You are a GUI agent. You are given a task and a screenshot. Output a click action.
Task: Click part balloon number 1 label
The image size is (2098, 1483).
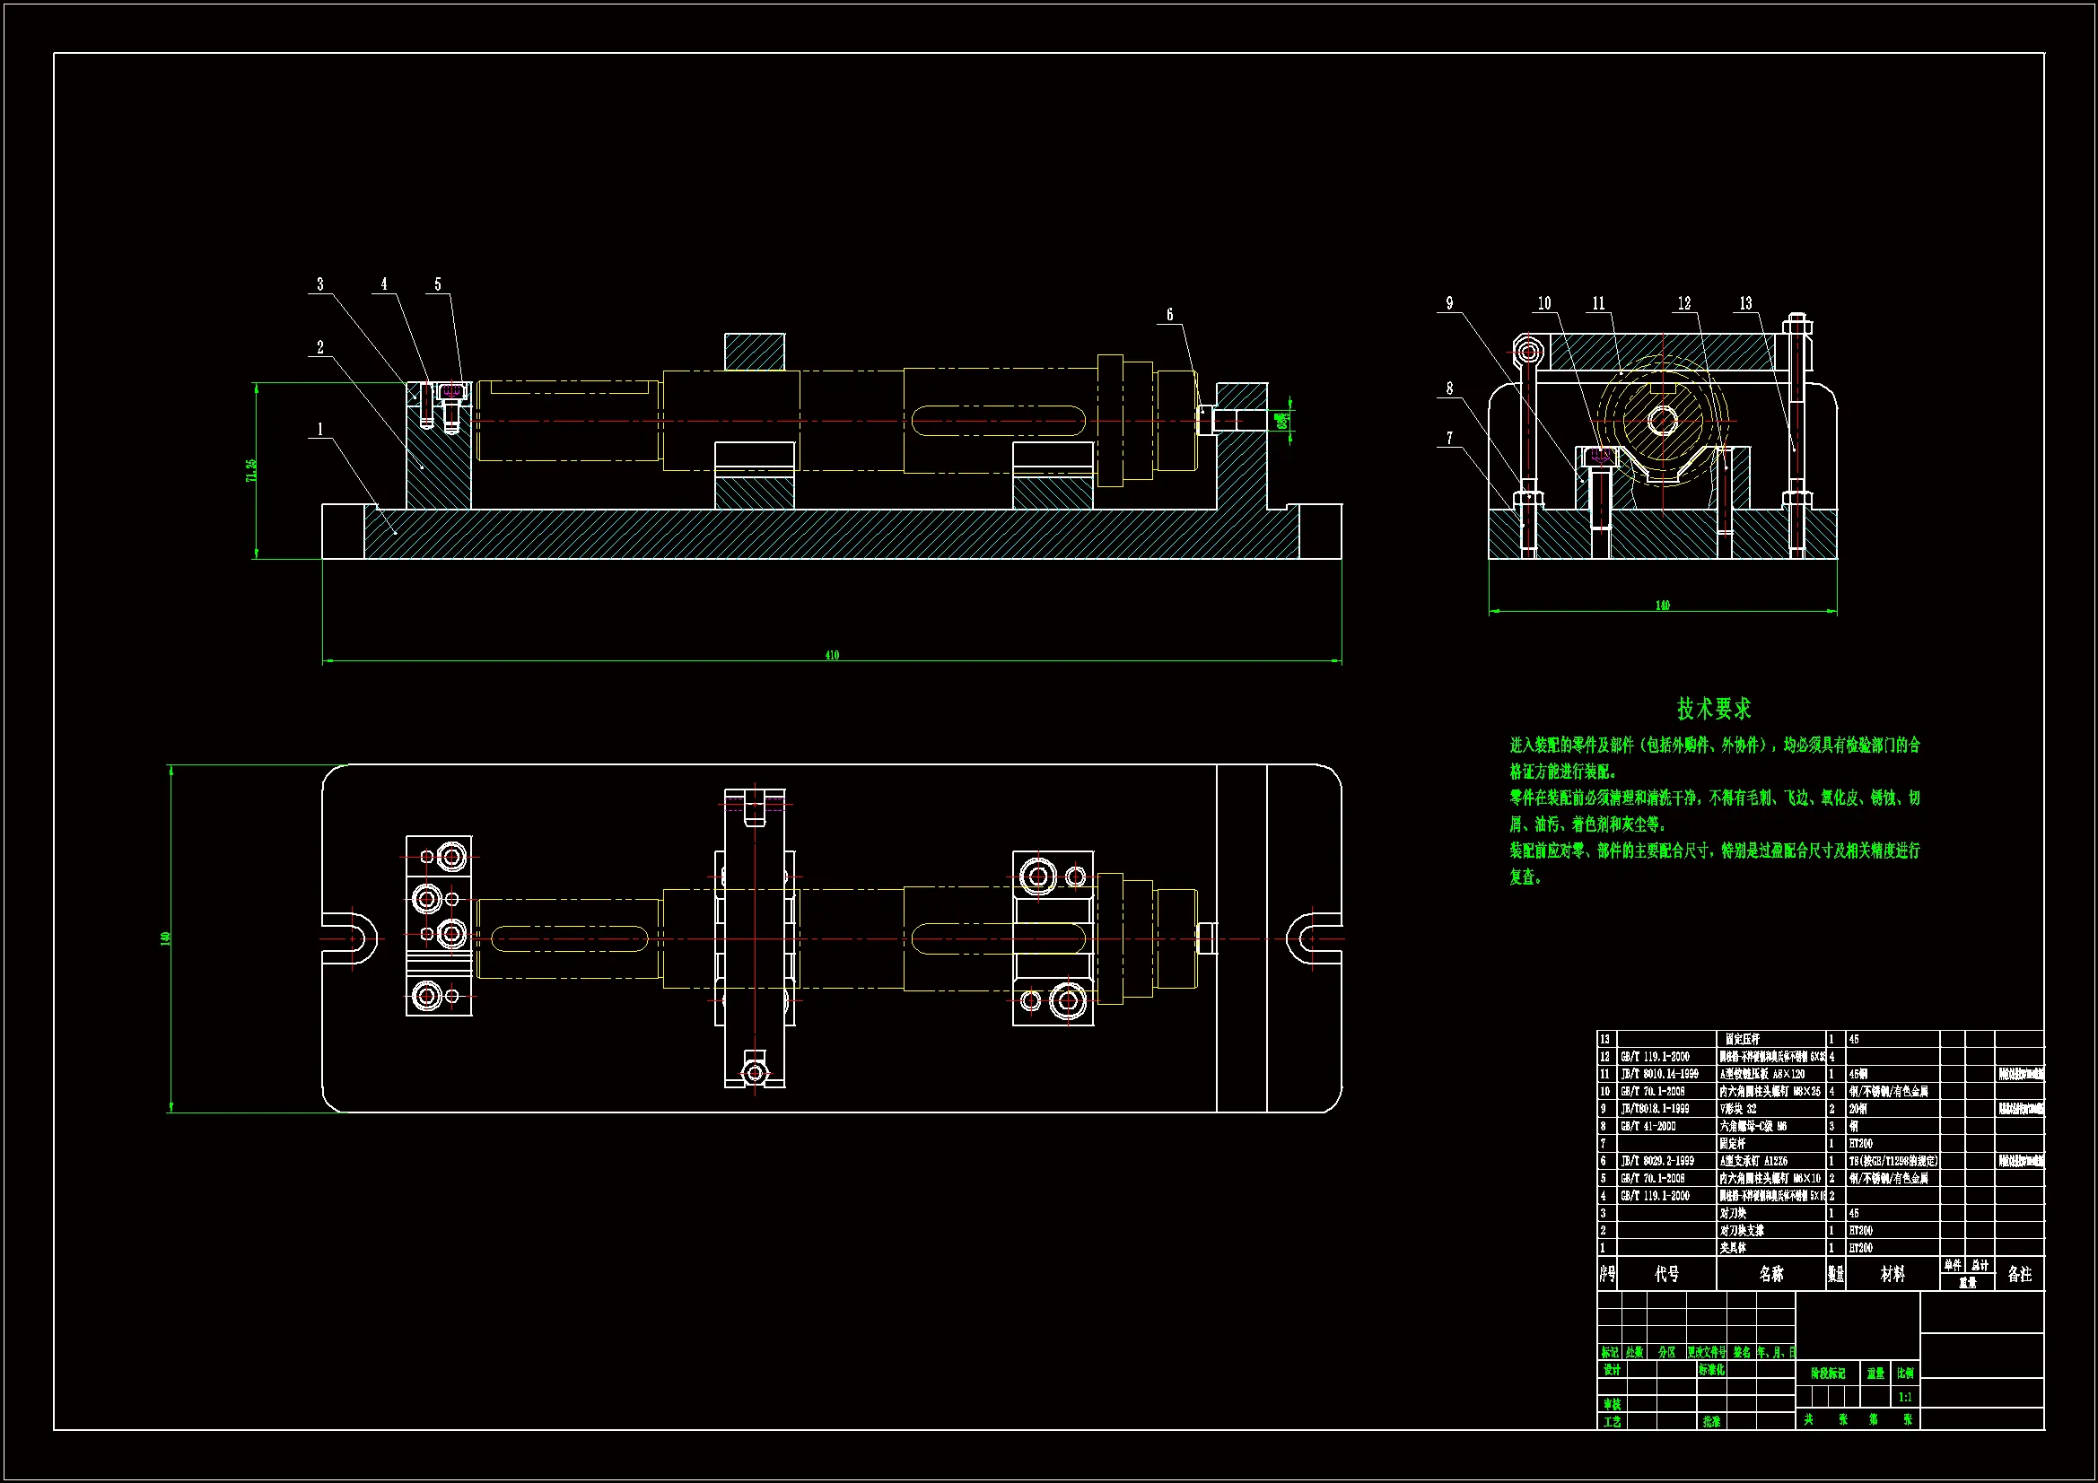tap(319, 429)
